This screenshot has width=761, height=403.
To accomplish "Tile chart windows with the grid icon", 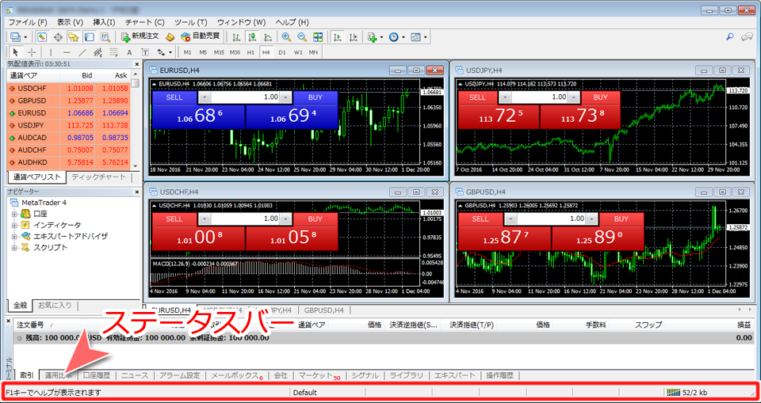I will coord(318,37).
